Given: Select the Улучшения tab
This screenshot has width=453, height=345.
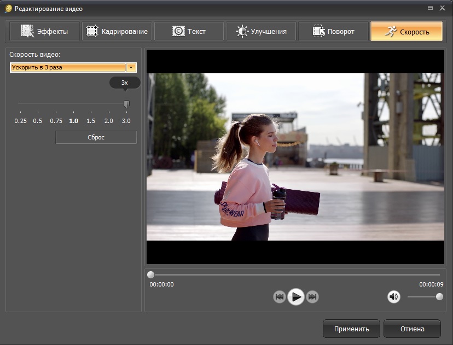Looking at the screenshot, I should tap(261, 31).
